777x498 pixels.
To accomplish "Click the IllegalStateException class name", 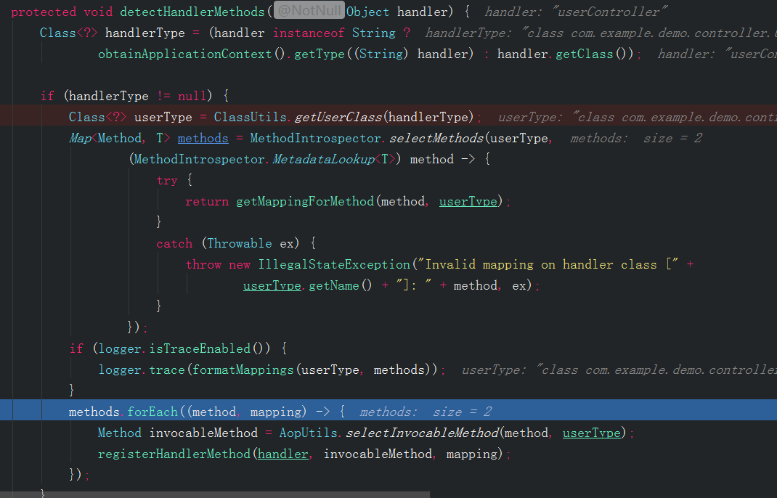I will pos(334,265).
